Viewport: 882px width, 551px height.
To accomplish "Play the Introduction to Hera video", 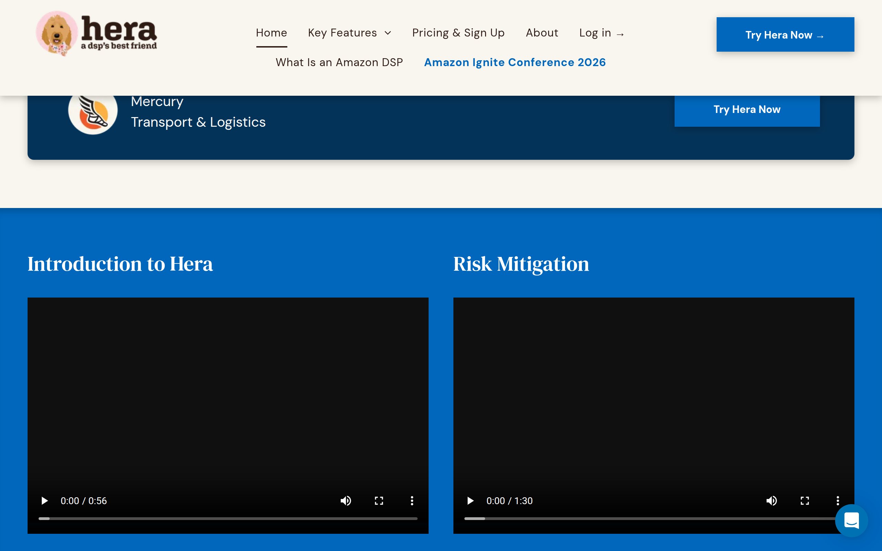I will [x=44, y=501].
